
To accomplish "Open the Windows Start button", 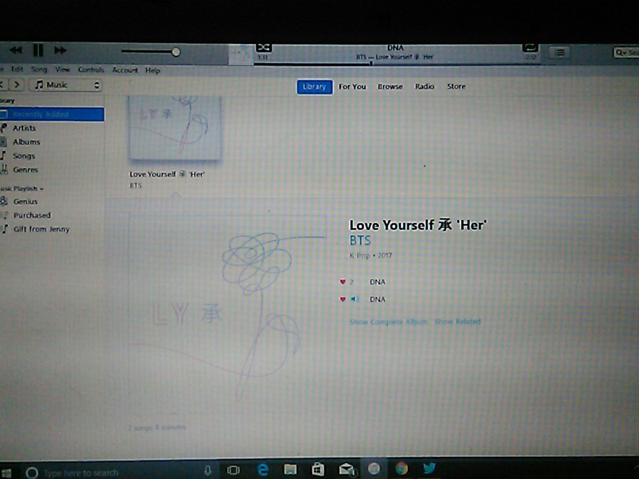I will pos(6,472).
